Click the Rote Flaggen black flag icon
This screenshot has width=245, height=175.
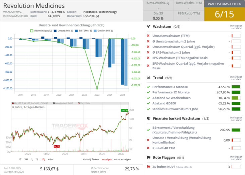tap(149, 158)
